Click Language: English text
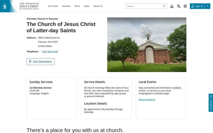Image resolution: width=213 pixels, height=133 pixels. [39, 93]
